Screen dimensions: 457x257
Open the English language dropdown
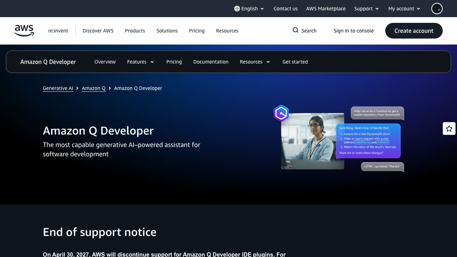(249, 9)
